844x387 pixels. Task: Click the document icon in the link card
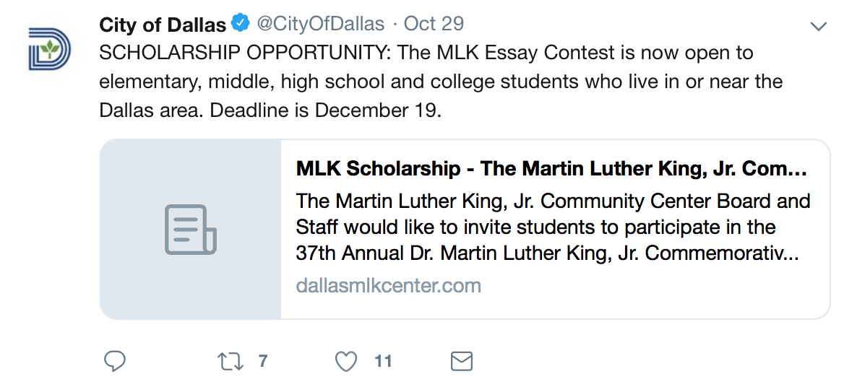tap(191, 230)
